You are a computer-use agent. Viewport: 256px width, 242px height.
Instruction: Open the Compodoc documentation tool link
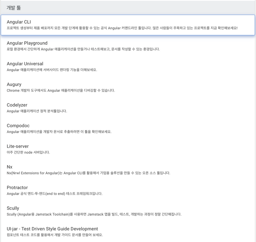(x=128, y=128)
